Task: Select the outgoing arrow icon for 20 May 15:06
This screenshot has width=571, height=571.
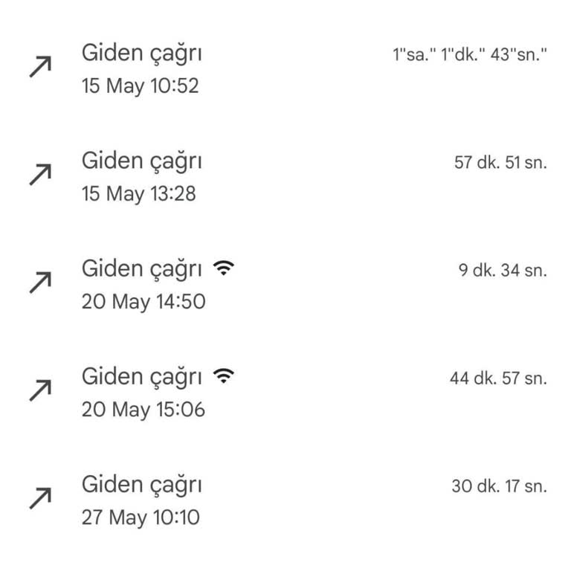Action: point(41,391)
